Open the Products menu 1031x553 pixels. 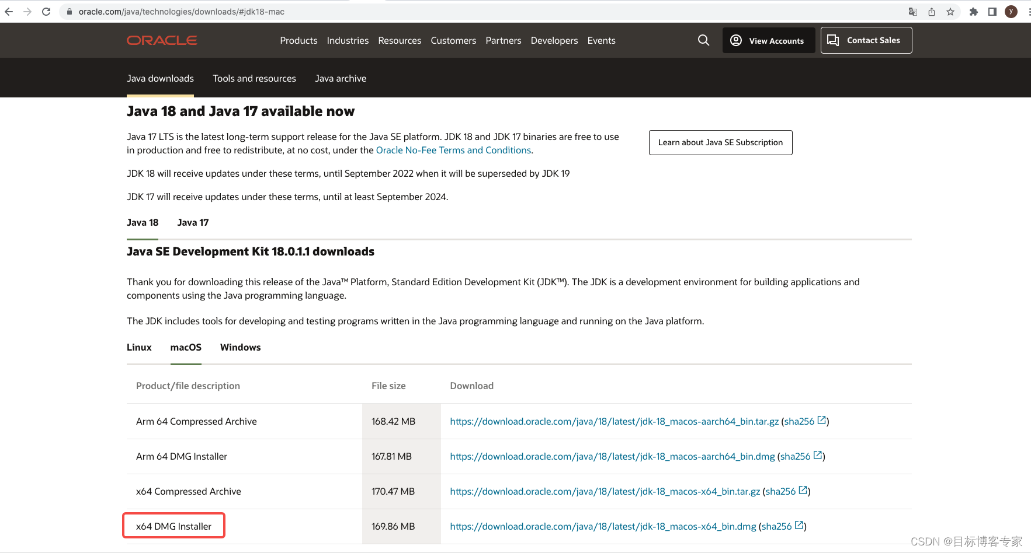(x=298, y=40)
